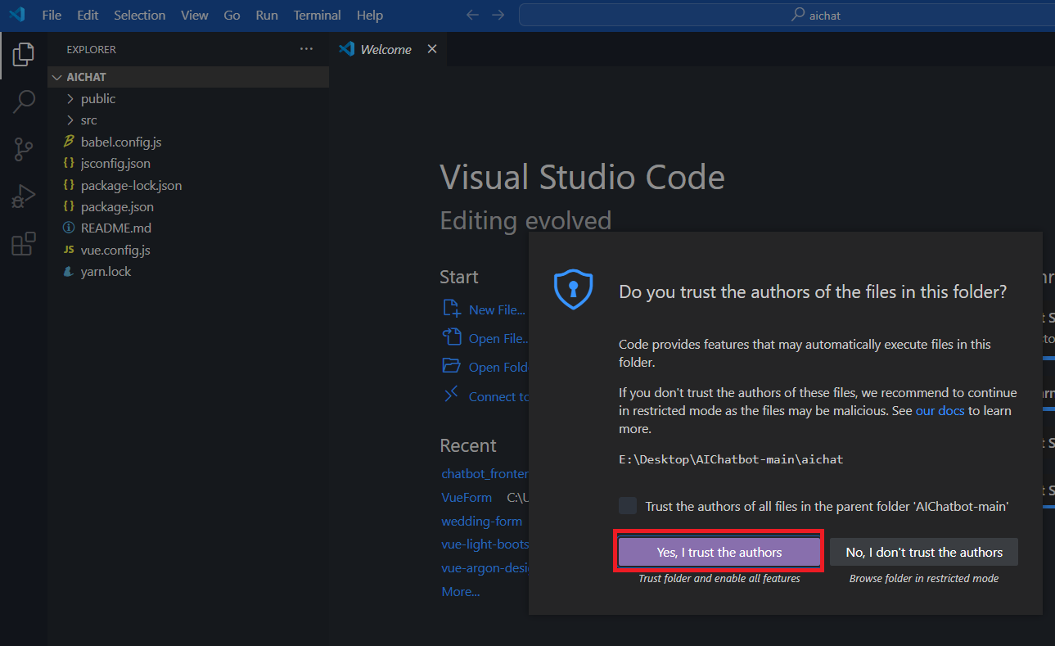This screenshot has height=646, width=1055.
Task: Open the Search view icon
Action: click(24, 102)
